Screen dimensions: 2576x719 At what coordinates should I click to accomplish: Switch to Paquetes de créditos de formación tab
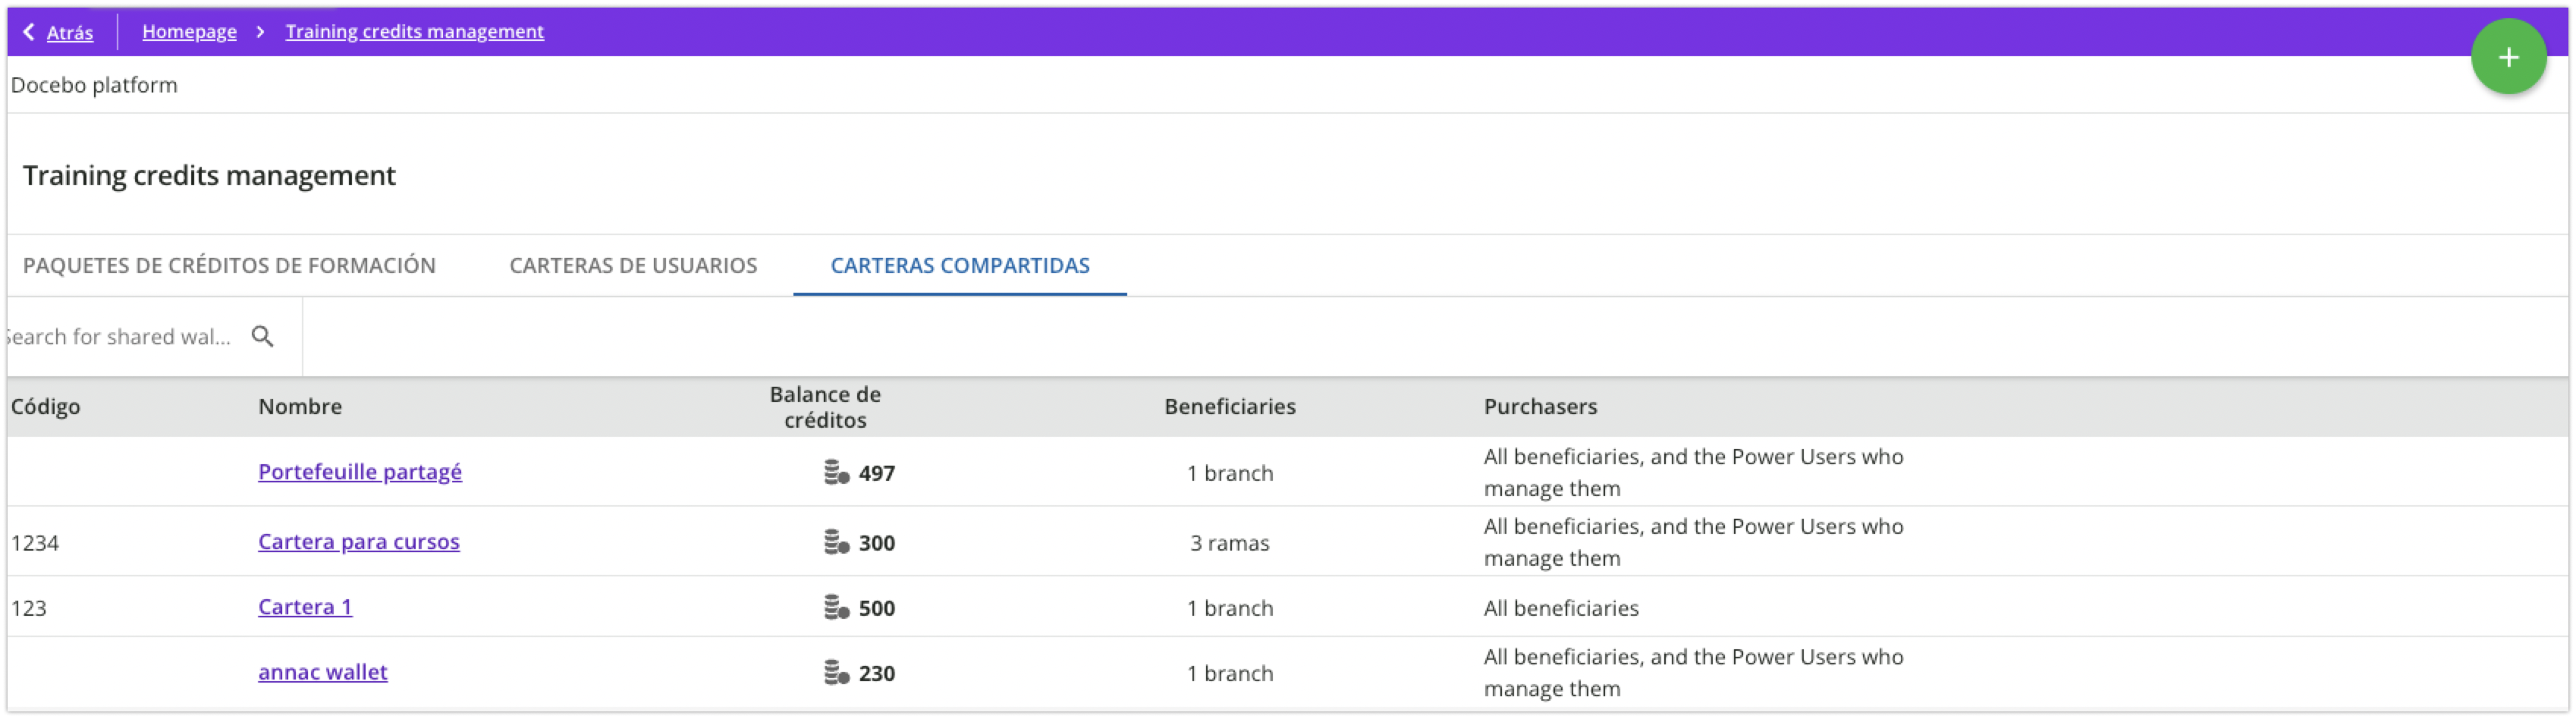click(x=229, y=265)
